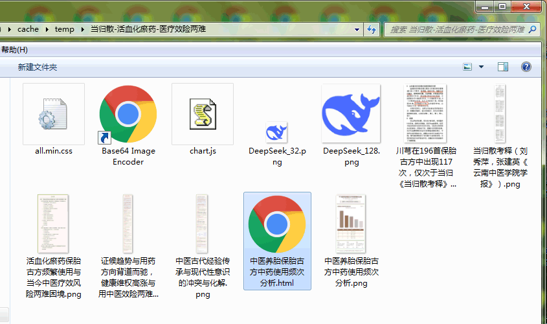Click the DeepSeek_128.png file name

[352, 156]
